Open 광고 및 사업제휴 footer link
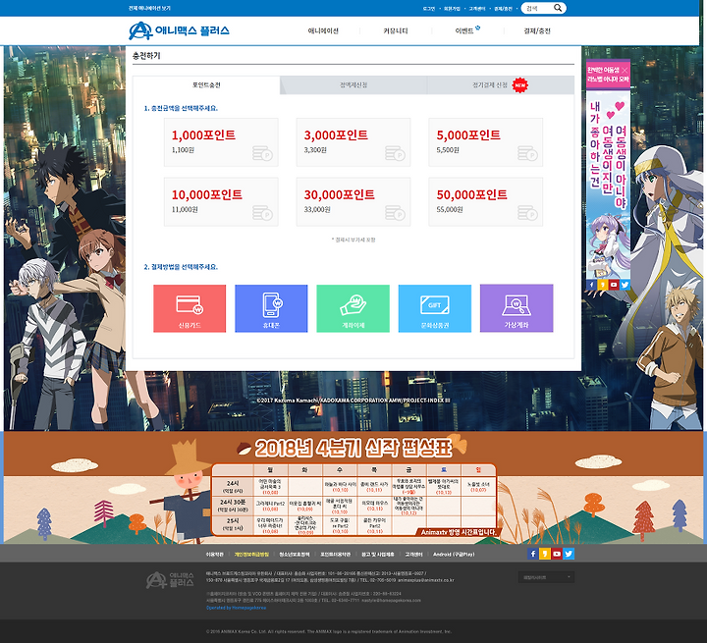707x643 pixels. pyautogui.click(x=378, y=555)
